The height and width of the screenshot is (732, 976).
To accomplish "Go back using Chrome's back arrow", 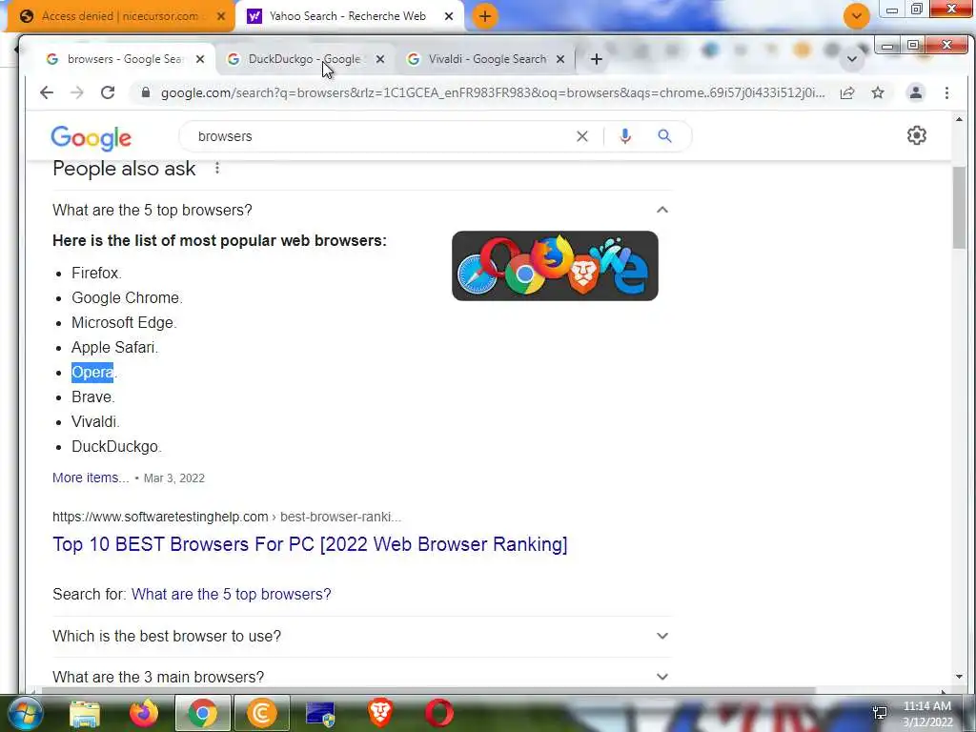I will click(x=47, y=92).
